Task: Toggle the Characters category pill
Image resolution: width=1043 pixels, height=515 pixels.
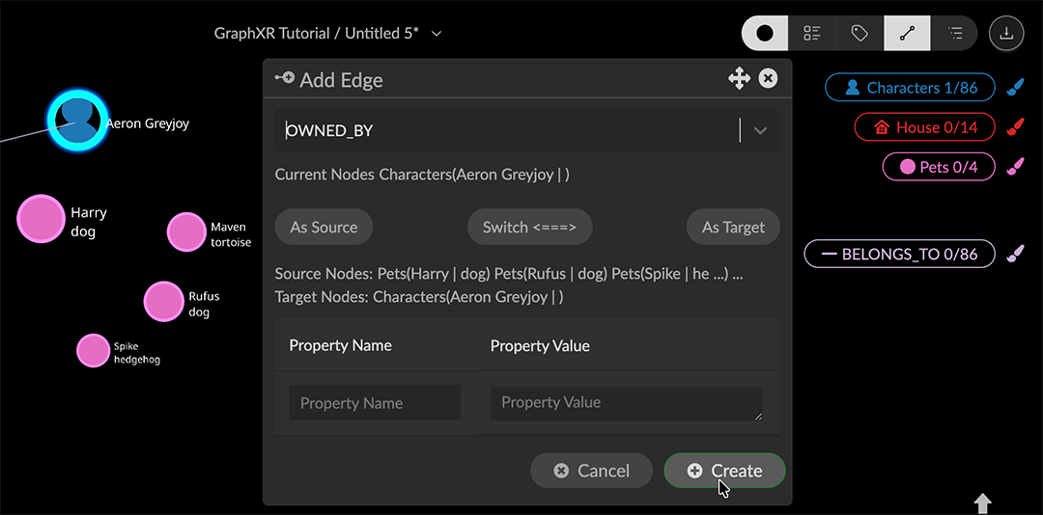Action: tap(910, 88)
